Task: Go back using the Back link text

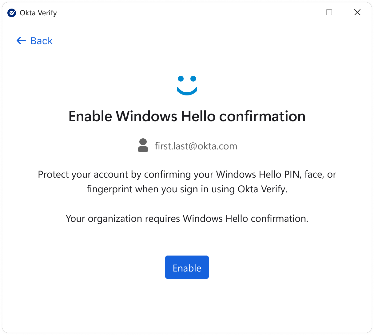Action: 42,41
